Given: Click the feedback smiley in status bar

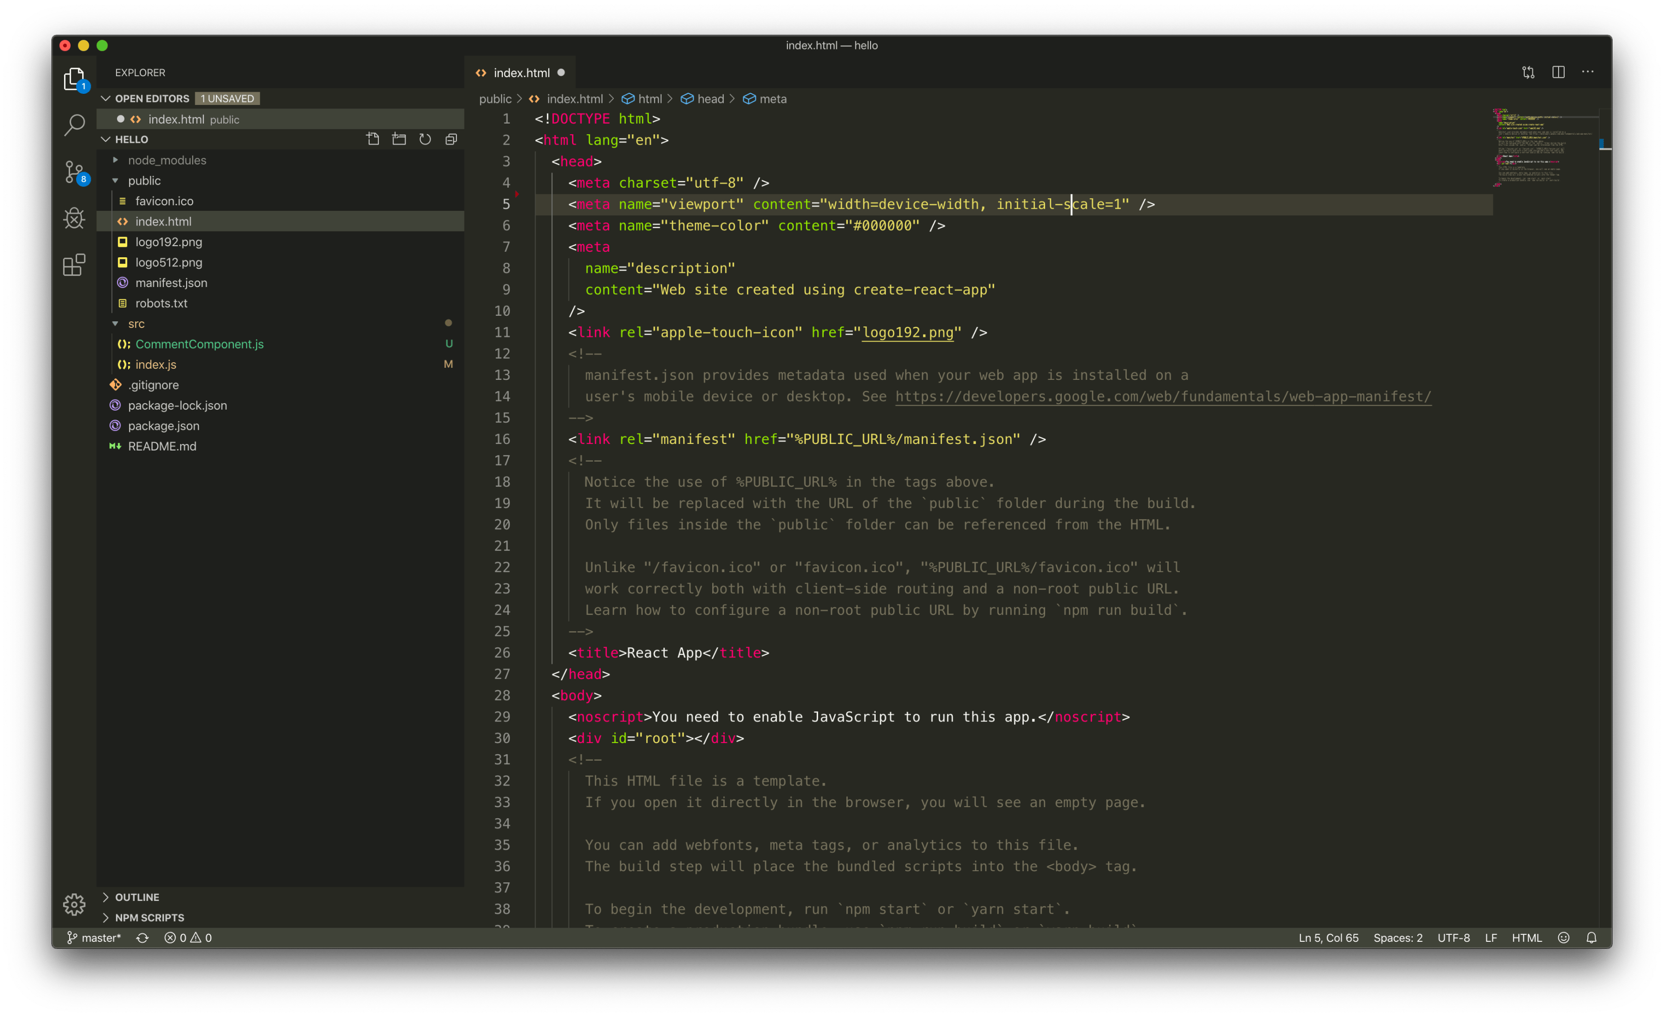Looking at the screenshot, I should tap(1564, 937).
